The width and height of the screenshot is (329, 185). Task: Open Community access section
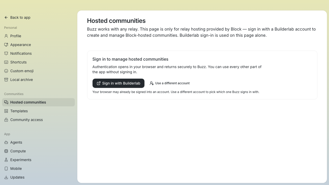point(38,120)
